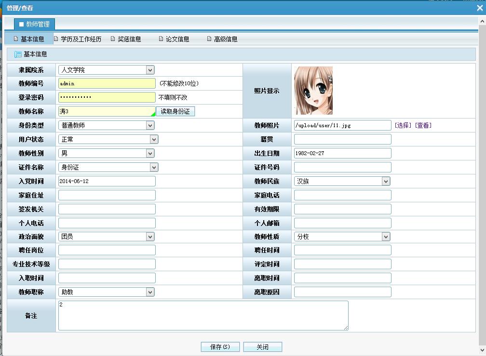Image resolution: width=486 pixels, height=356 pixels.
Task: Click the document icon beside 基本信息 tab
Action: click(x=16, y=39)
